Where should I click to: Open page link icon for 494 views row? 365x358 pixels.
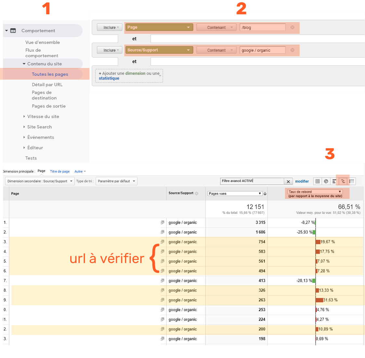coord(162,271)
